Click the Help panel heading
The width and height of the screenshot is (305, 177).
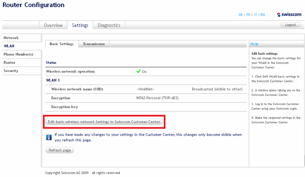[254, 44]
